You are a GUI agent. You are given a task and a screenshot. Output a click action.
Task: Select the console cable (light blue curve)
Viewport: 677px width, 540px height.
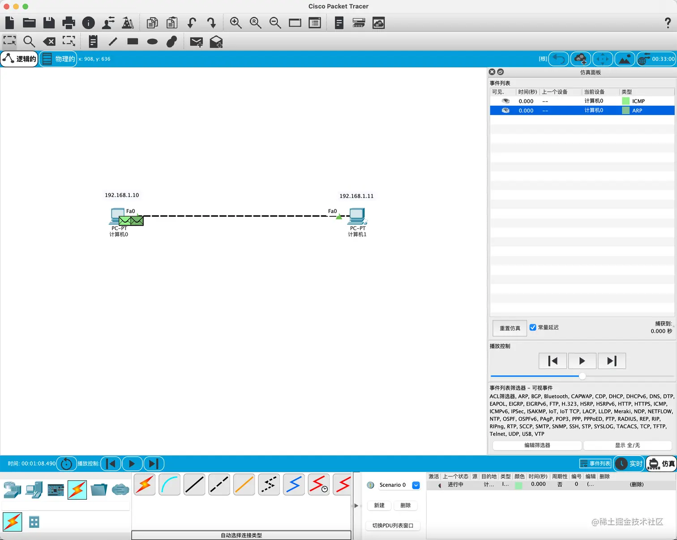(170, 484)
